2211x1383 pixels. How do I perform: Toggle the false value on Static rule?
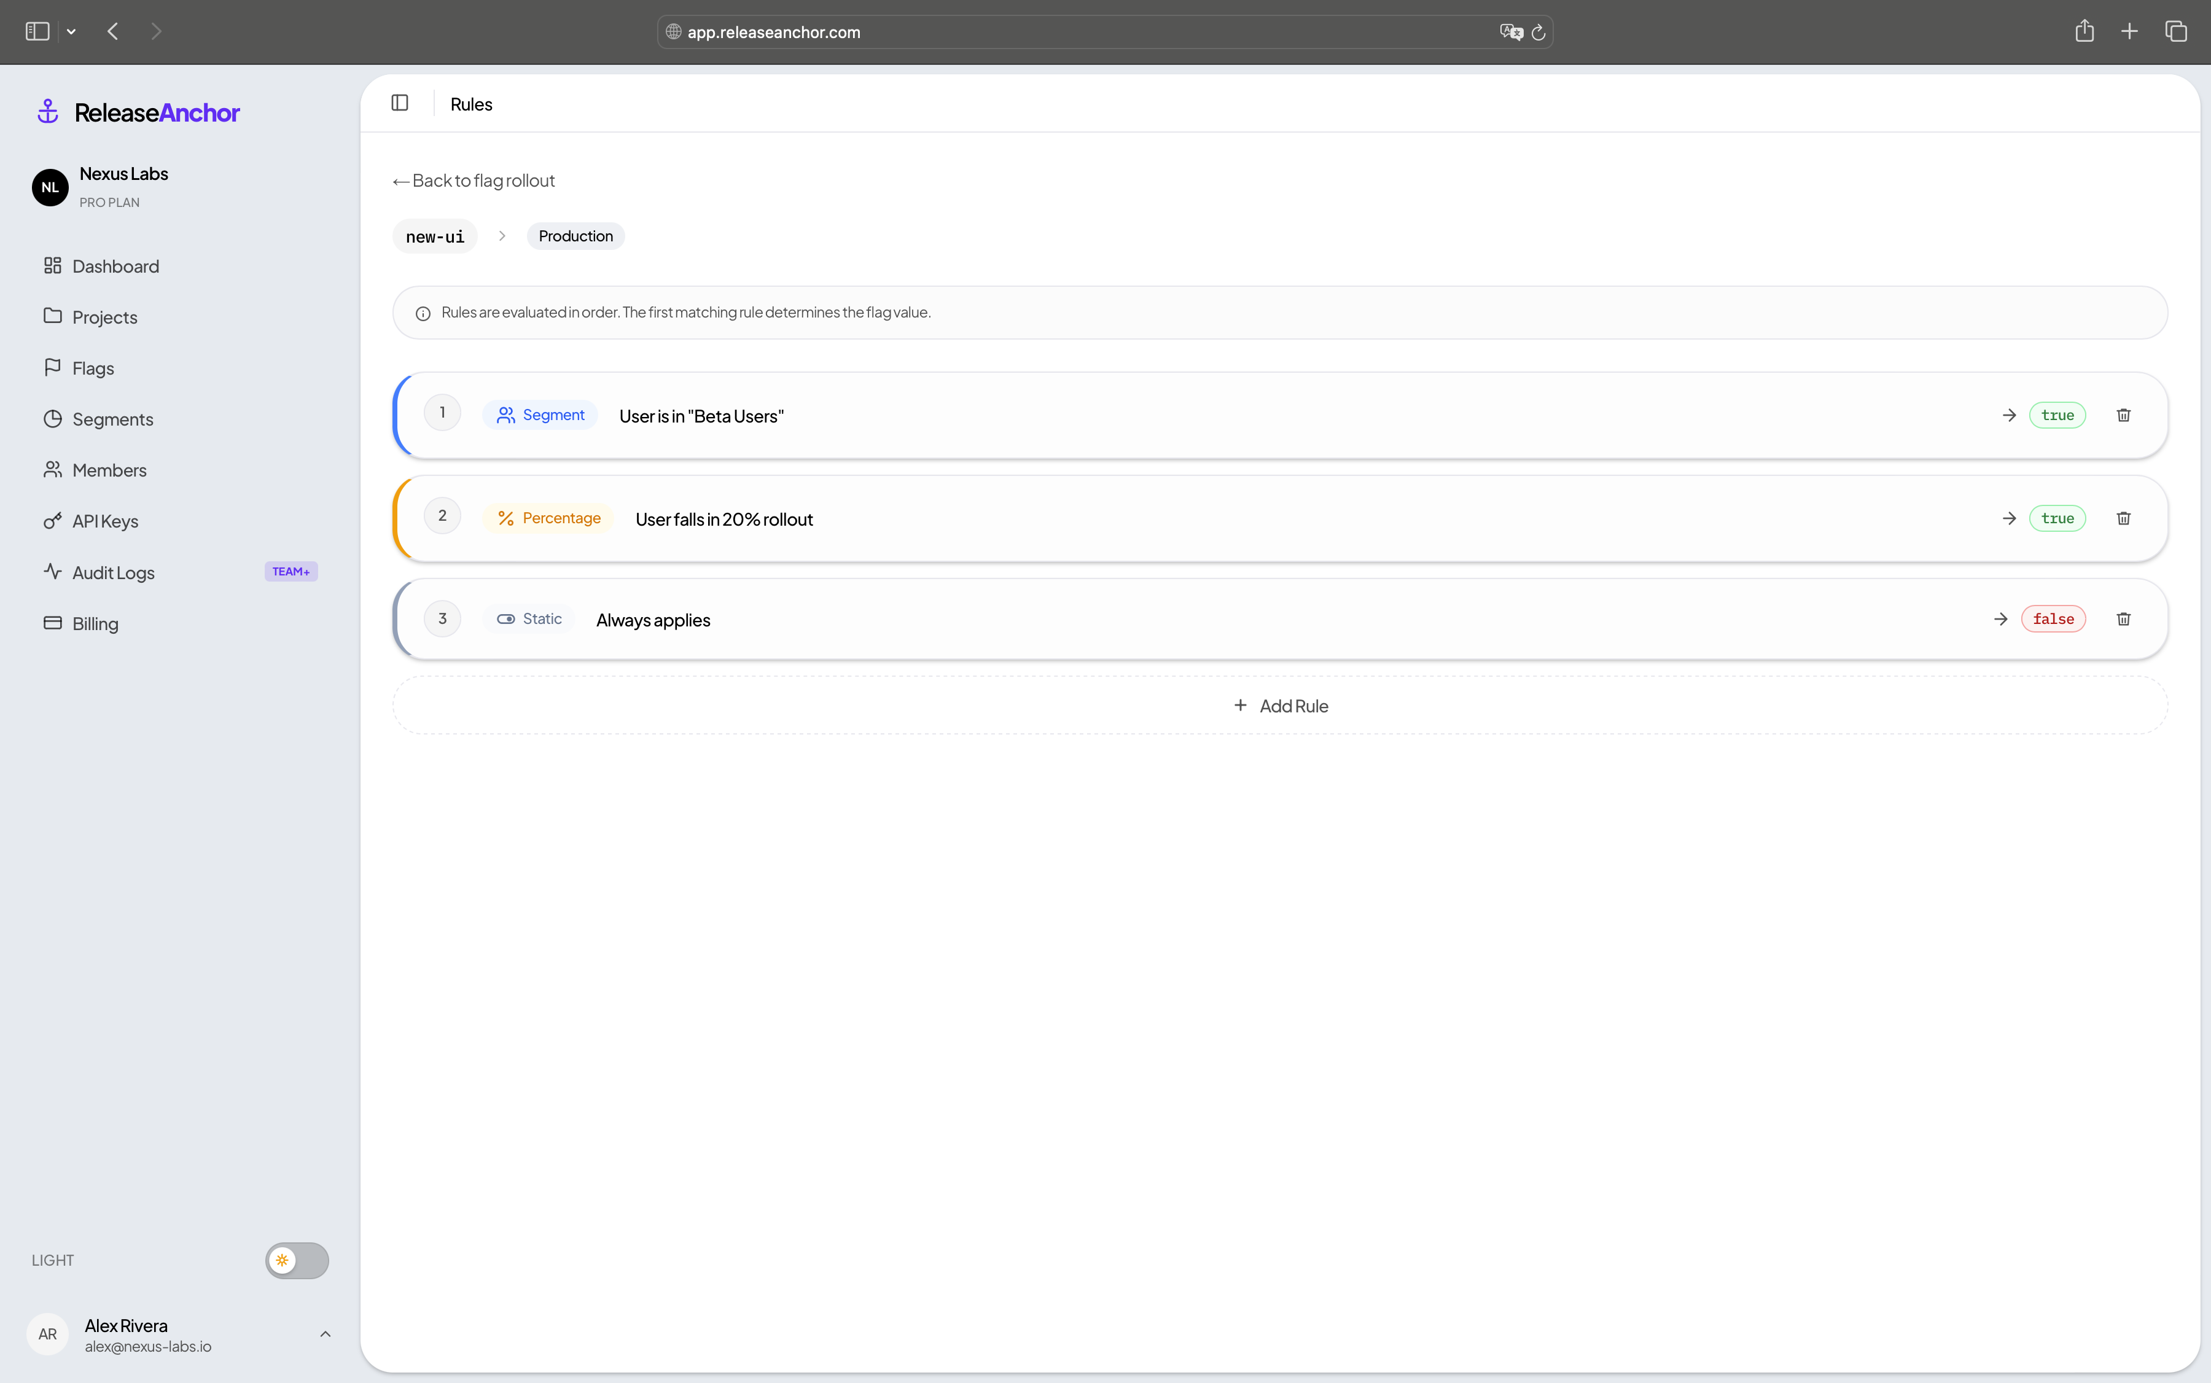click(2053, 619)
